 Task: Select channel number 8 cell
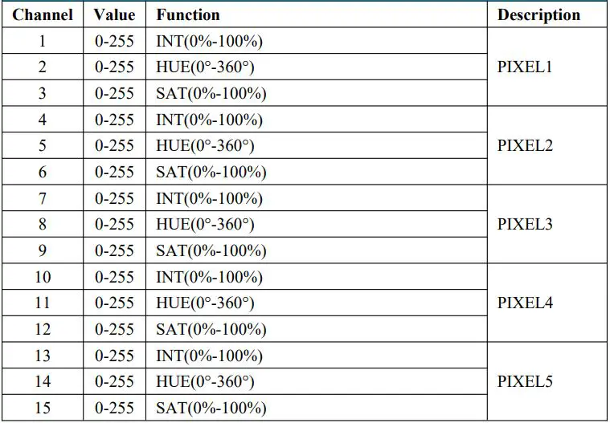click(x=43, y=225)
